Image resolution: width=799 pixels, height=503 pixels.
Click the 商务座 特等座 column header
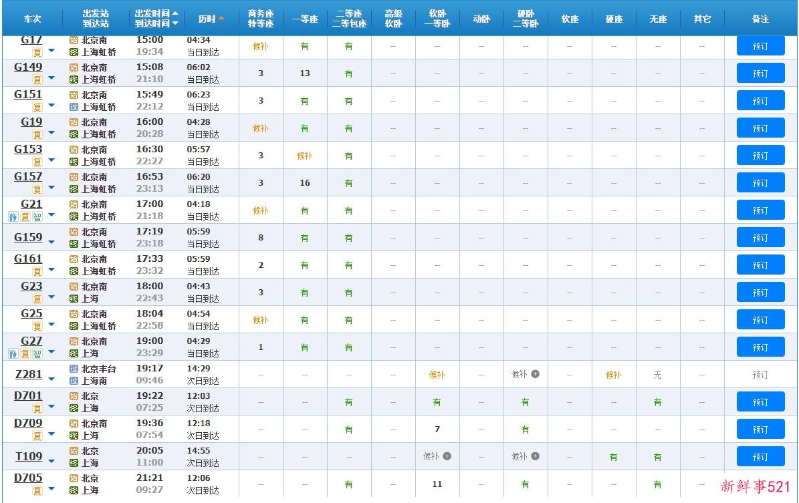click(x=261, y=19)
